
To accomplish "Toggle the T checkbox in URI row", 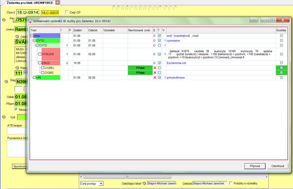I will [x=159, y=77].
